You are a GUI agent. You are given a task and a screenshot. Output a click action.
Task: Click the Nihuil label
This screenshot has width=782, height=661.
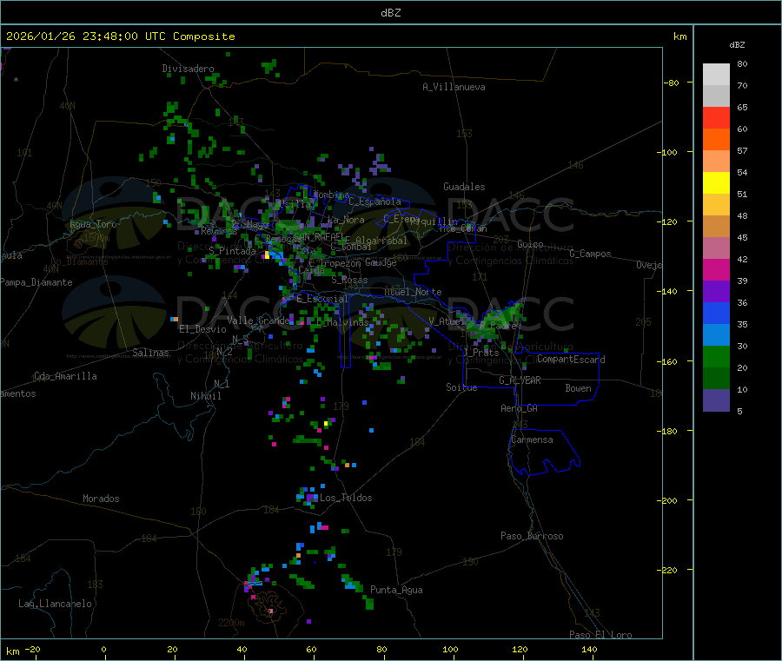[205, 396]
